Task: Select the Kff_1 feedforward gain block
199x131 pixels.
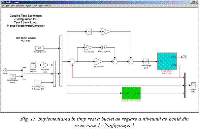Action: click(x=106, y=32)
